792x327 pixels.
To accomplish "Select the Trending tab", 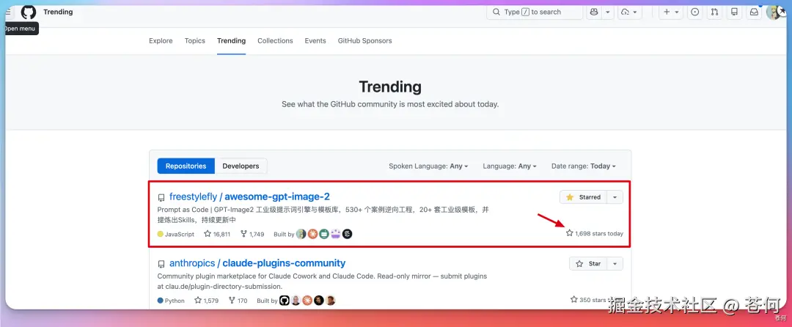I will tap(231, 41).
